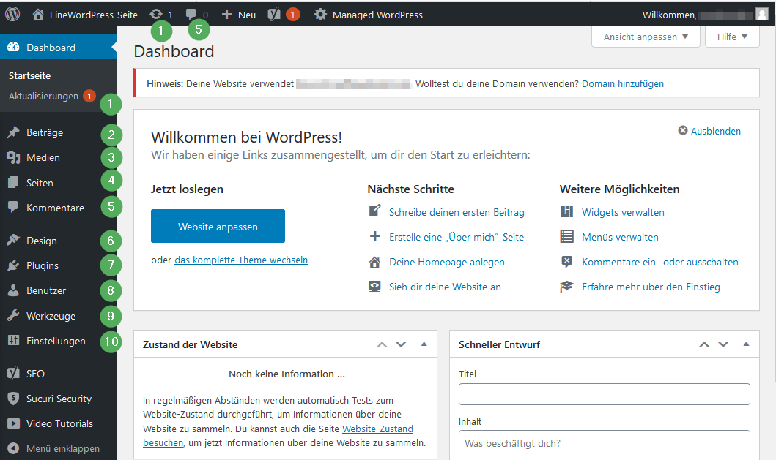Viewport: 776px width, 460px height.
Task: Click the updates refresh icon in admin bar
Action: tap(156, 15)
